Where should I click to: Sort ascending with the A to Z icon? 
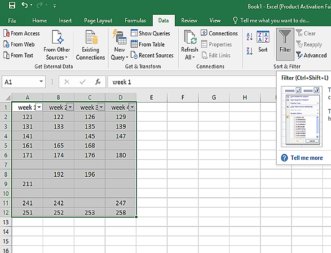[x=249, y=36]
